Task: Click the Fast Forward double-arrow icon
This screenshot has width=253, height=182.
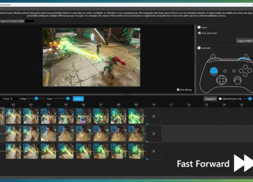Action: (244, 163)
